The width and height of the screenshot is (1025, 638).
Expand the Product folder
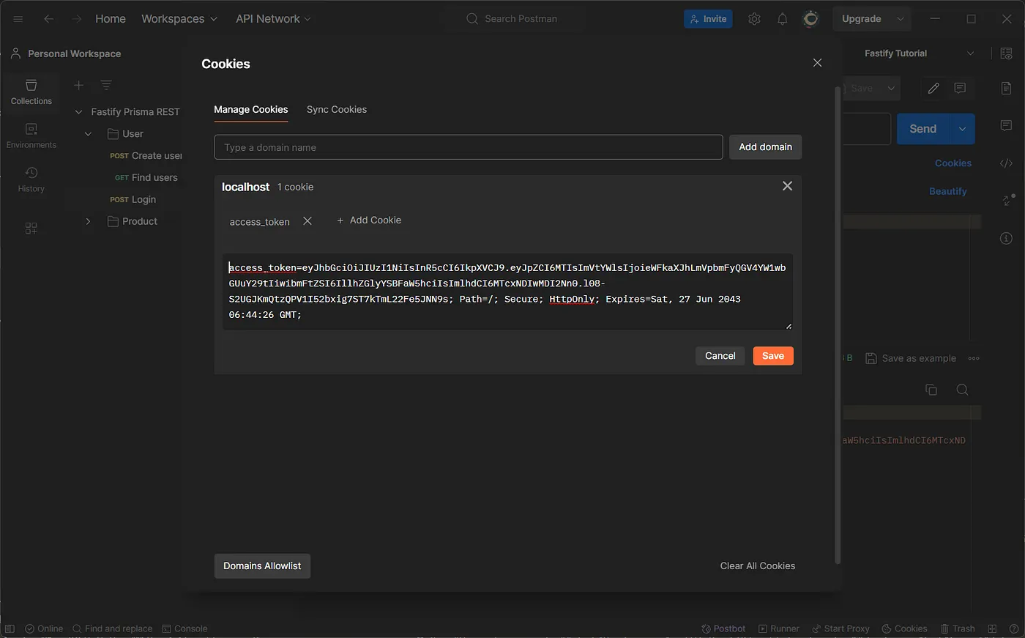[x=88, y=221]
